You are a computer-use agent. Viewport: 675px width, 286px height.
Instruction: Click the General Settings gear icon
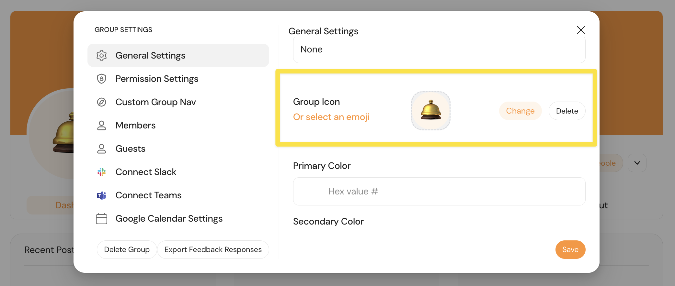(102, 56)
